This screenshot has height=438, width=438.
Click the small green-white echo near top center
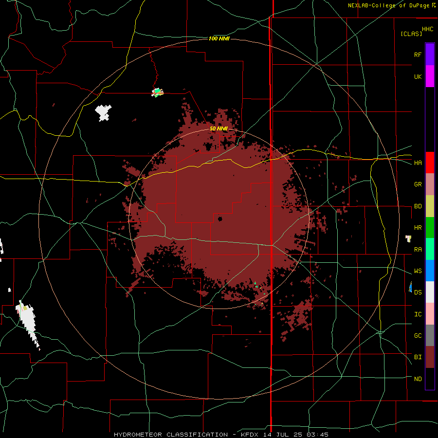158,92
